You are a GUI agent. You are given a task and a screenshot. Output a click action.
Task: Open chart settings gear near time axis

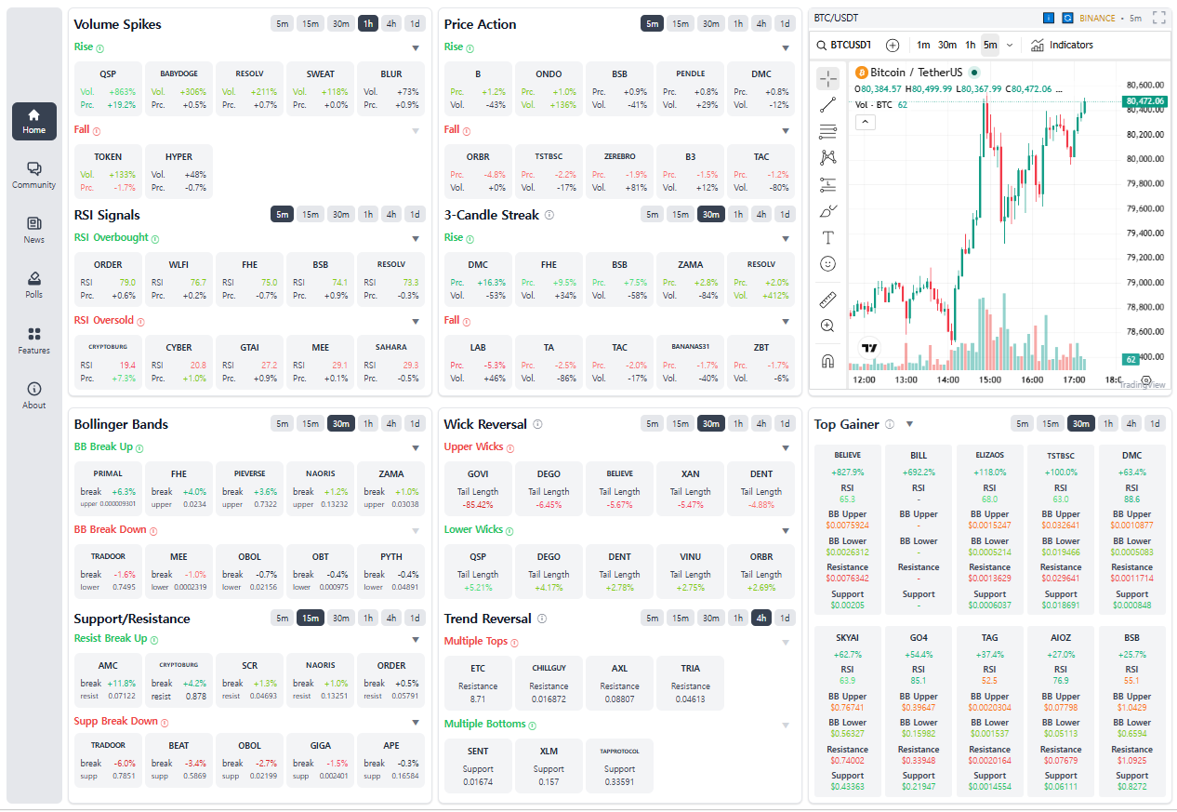point(1145,380)
